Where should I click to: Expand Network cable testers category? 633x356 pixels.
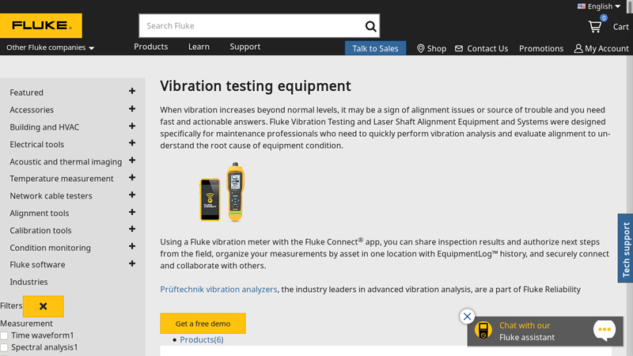coord(132,195)
